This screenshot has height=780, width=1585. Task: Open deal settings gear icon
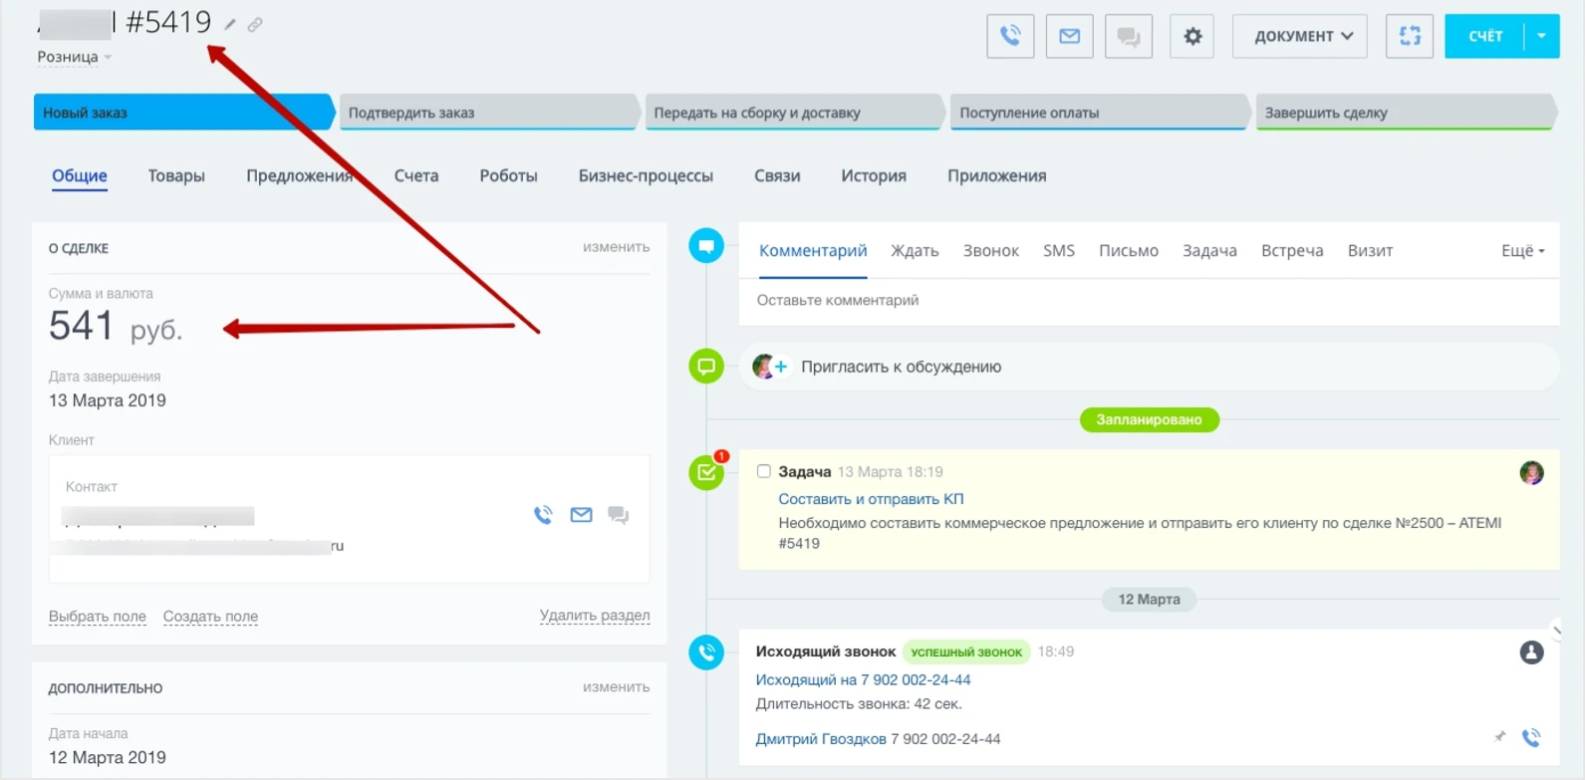point(1191,37)
